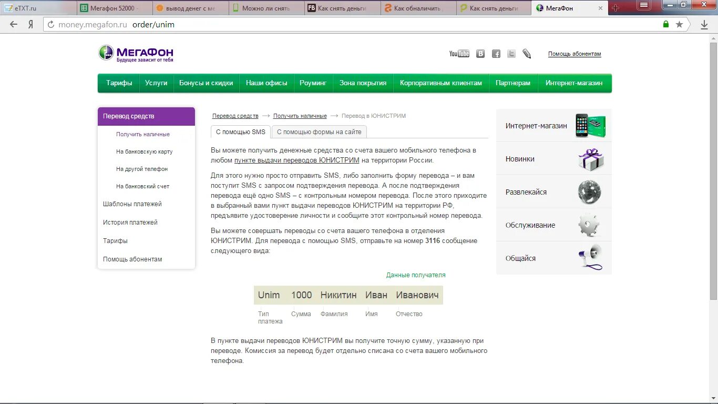This screenshot has width=718, height=404.
Task: Open Роуминг menu item
Action: tap(313, 83)
